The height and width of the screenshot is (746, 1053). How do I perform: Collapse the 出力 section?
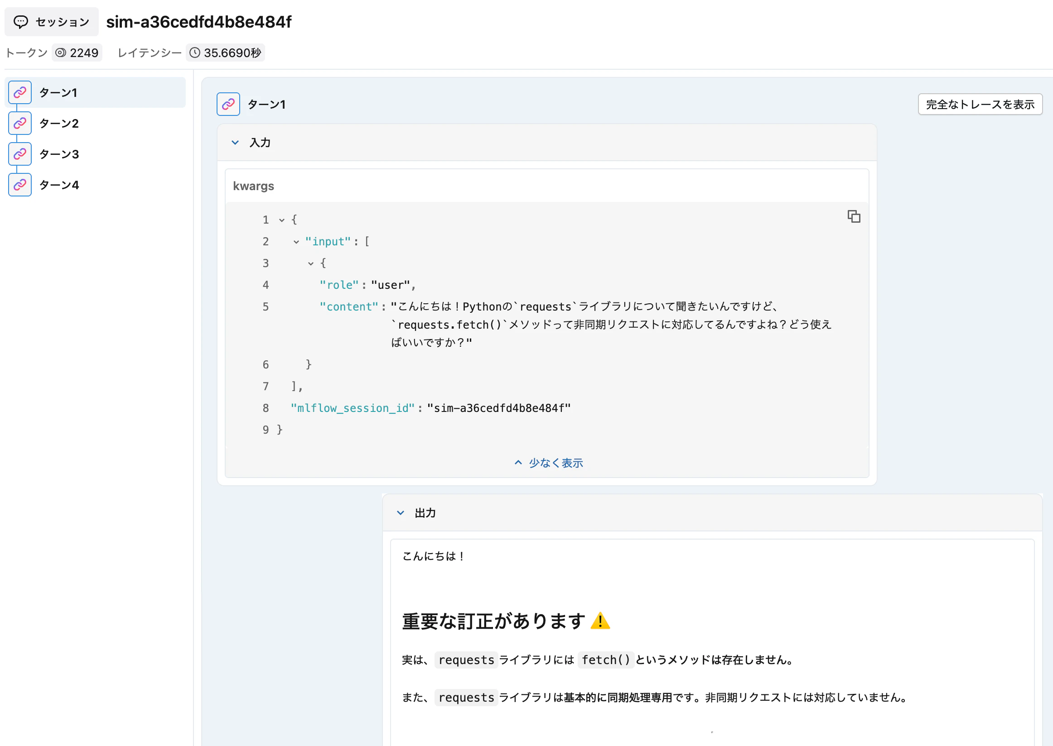pos(400,512)
